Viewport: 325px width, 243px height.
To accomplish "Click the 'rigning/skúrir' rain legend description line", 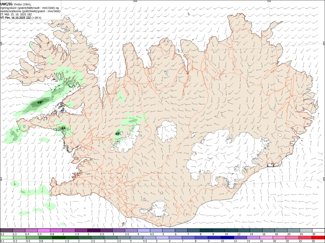I will (x=29, y=8).
